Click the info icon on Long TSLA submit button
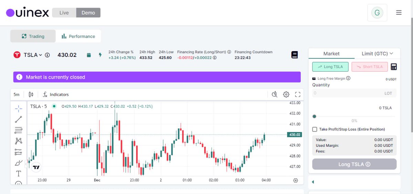Viewport: 413px width, 194px height. (x=368, y=164)
